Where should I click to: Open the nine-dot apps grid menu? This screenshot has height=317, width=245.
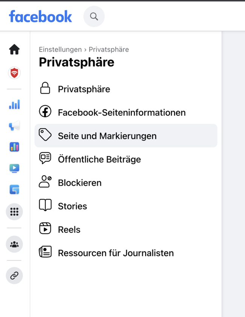pyautogui.click(x=14, y=212)
